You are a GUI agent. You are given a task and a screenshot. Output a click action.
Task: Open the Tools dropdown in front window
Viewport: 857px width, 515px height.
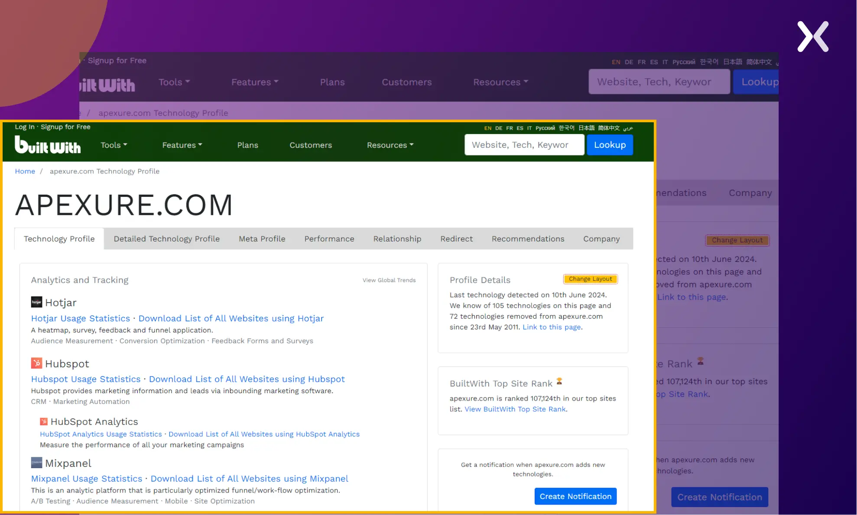[114, 145]
